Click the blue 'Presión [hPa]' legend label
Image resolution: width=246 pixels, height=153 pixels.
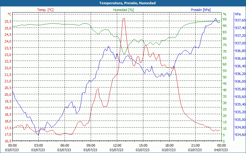201,10
